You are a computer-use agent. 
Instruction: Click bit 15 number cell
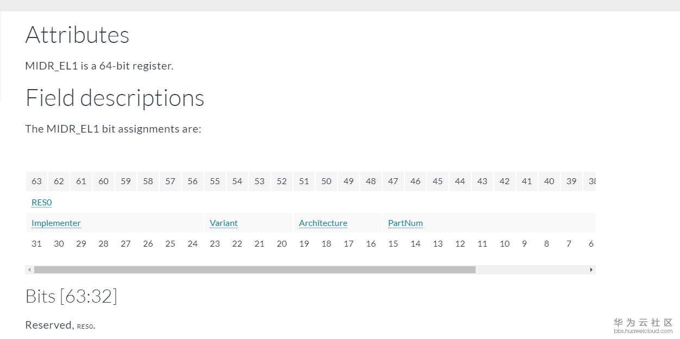393,244
